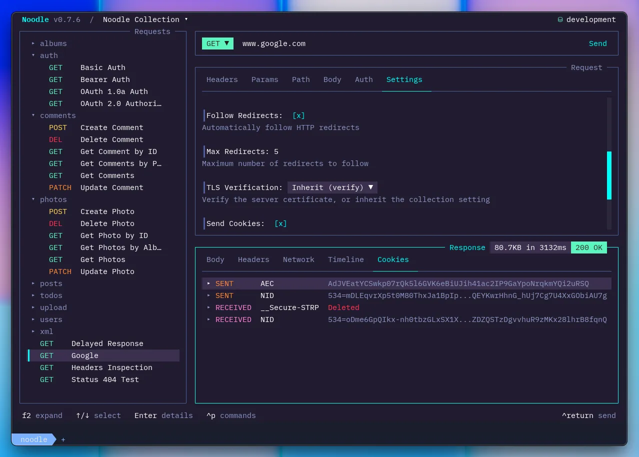Switch to the request Headers tab

click(x=222, y=79)
